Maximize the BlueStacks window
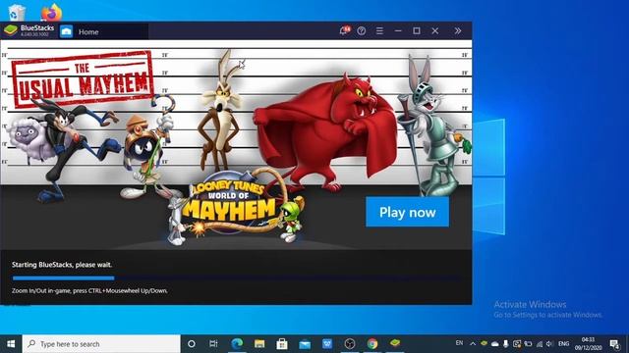The width and height of the screenshot is (629, 353). click(417, 30)
